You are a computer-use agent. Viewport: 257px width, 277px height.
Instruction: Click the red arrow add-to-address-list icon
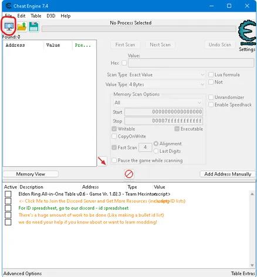click(102, 161)
